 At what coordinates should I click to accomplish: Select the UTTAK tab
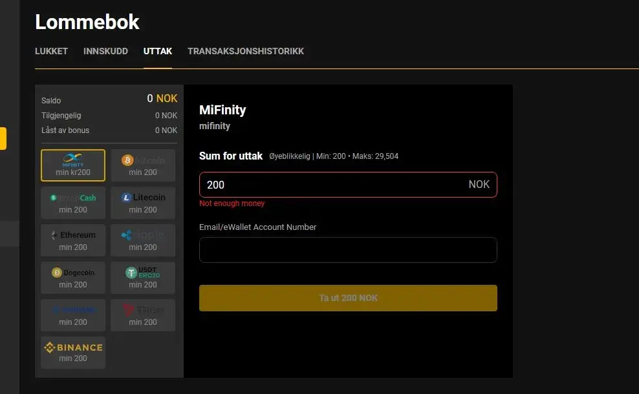158,51
